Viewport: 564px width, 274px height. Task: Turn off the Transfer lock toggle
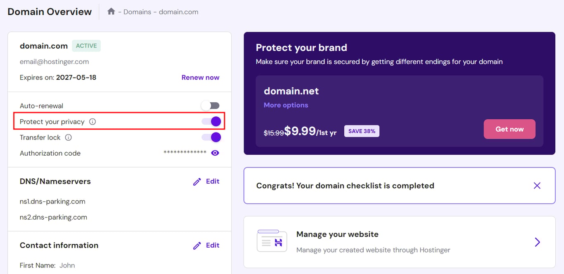[x=210, y=137]
